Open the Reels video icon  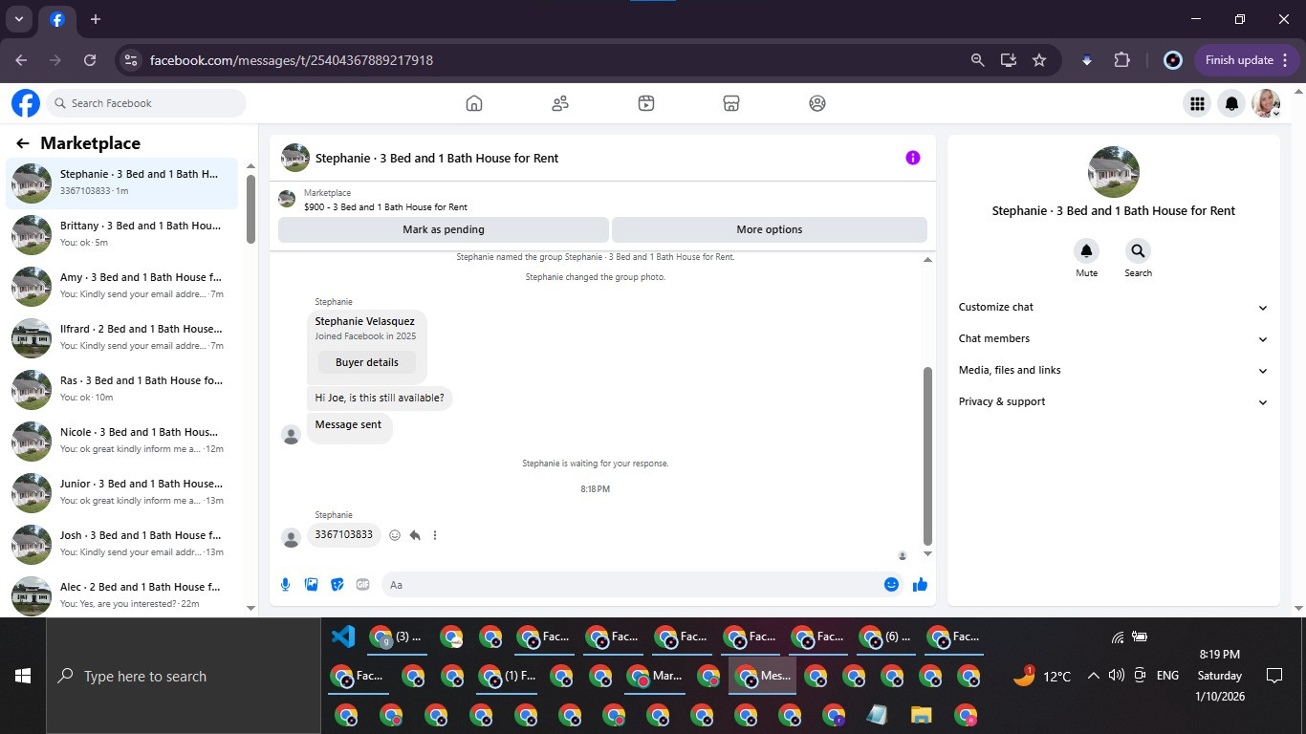click(646, 103)
